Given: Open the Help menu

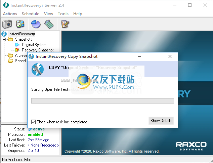Looking at the screenshot, I should coord(78,14).
